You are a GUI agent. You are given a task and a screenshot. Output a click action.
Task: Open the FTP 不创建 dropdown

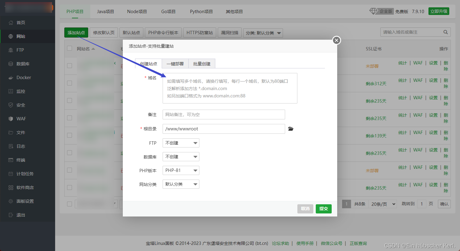pos(181,143)
